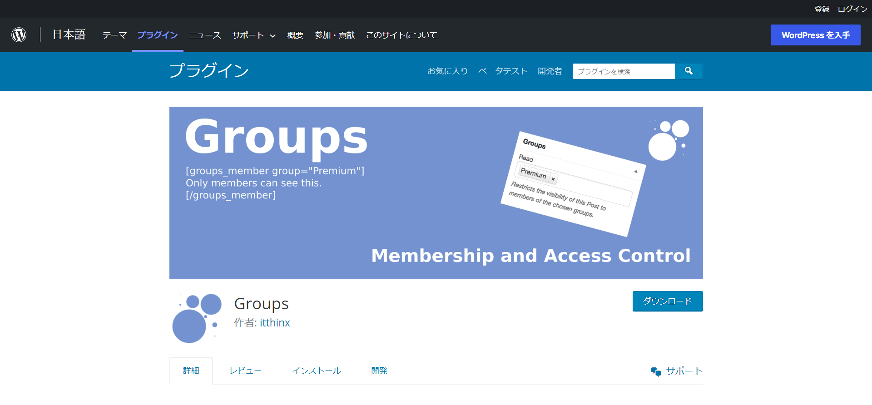Image resolution: width=872 pixels, height=405 pixels.
Task: Click the Groups plugin bubble icon
Action: coord(196,318)
